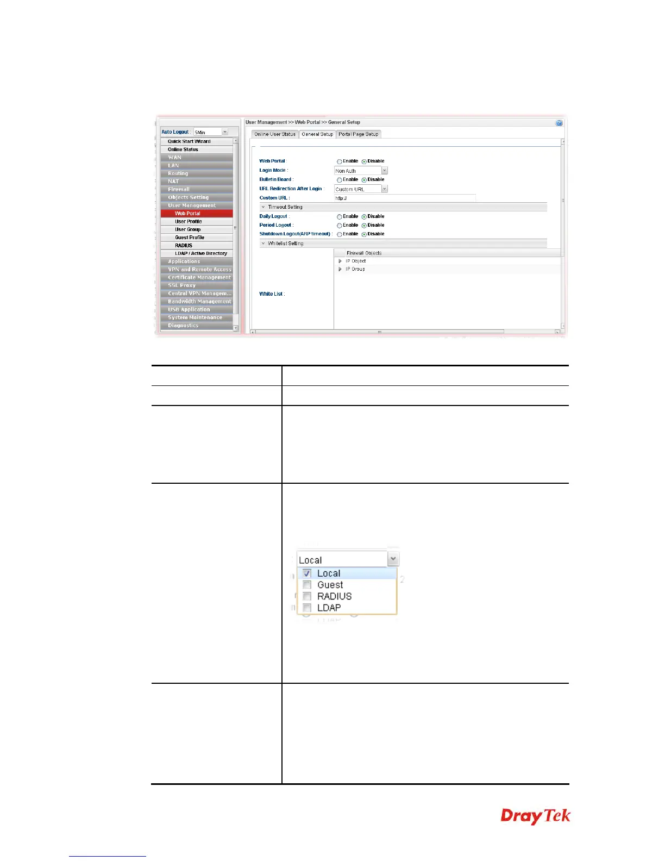
Task: Select LDAP / Active Directory submenu item
Action: pos(197,253)
